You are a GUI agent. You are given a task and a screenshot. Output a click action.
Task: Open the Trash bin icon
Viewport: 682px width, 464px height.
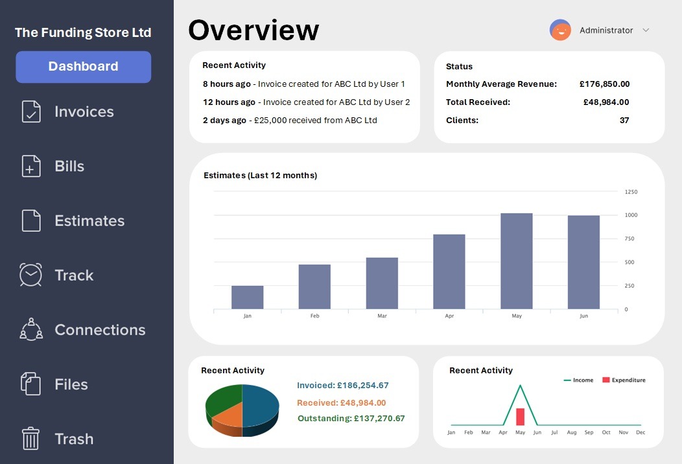pos(30,439)
